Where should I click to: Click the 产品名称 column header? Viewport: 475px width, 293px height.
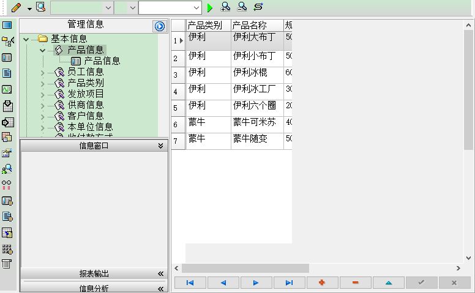point(257,25)
